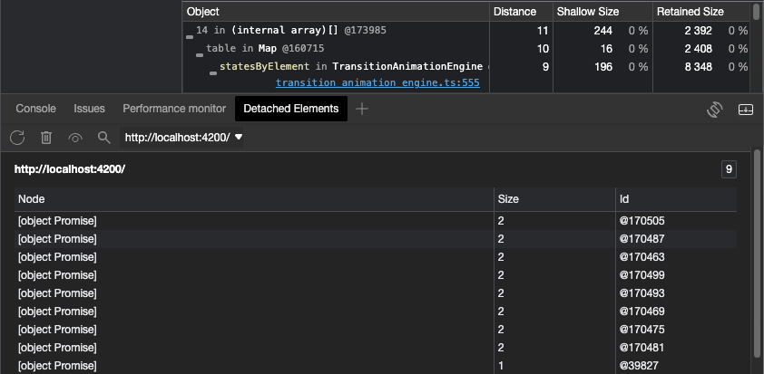Viewport: 764px width, 374px height.
Task: Sort by the Distance column header
Action: tap(521, 12)
